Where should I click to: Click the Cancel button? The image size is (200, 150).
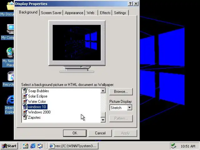click(100, 133)
